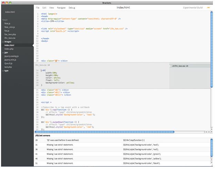Open fixie_min.js in the file tree

(x=10, y=27)
